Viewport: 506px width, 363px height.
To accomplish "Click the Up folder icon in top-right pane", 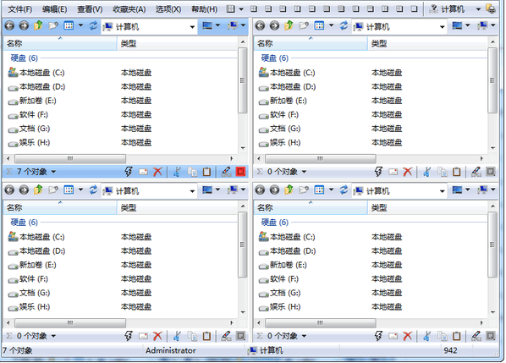I will (289, 25).
